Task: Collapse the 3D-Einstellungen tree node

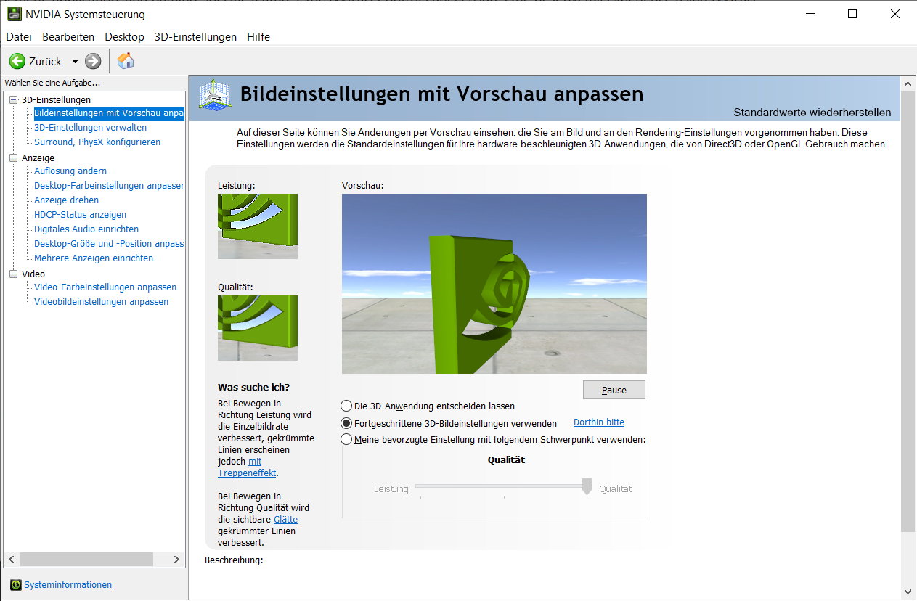Action: tap(13, 99)
